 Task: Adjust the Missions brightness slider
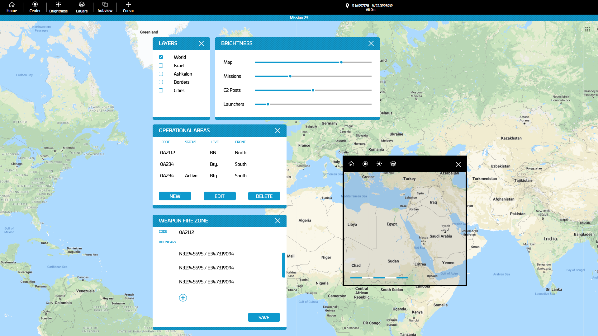coord(290,76)
